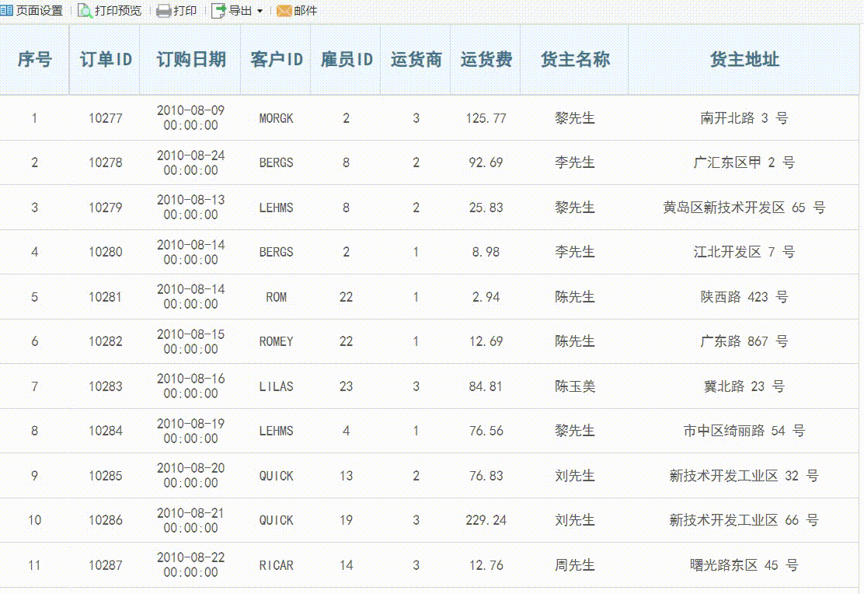
Task: Click the 打印 print label
Action: click(x=185, y=10)
